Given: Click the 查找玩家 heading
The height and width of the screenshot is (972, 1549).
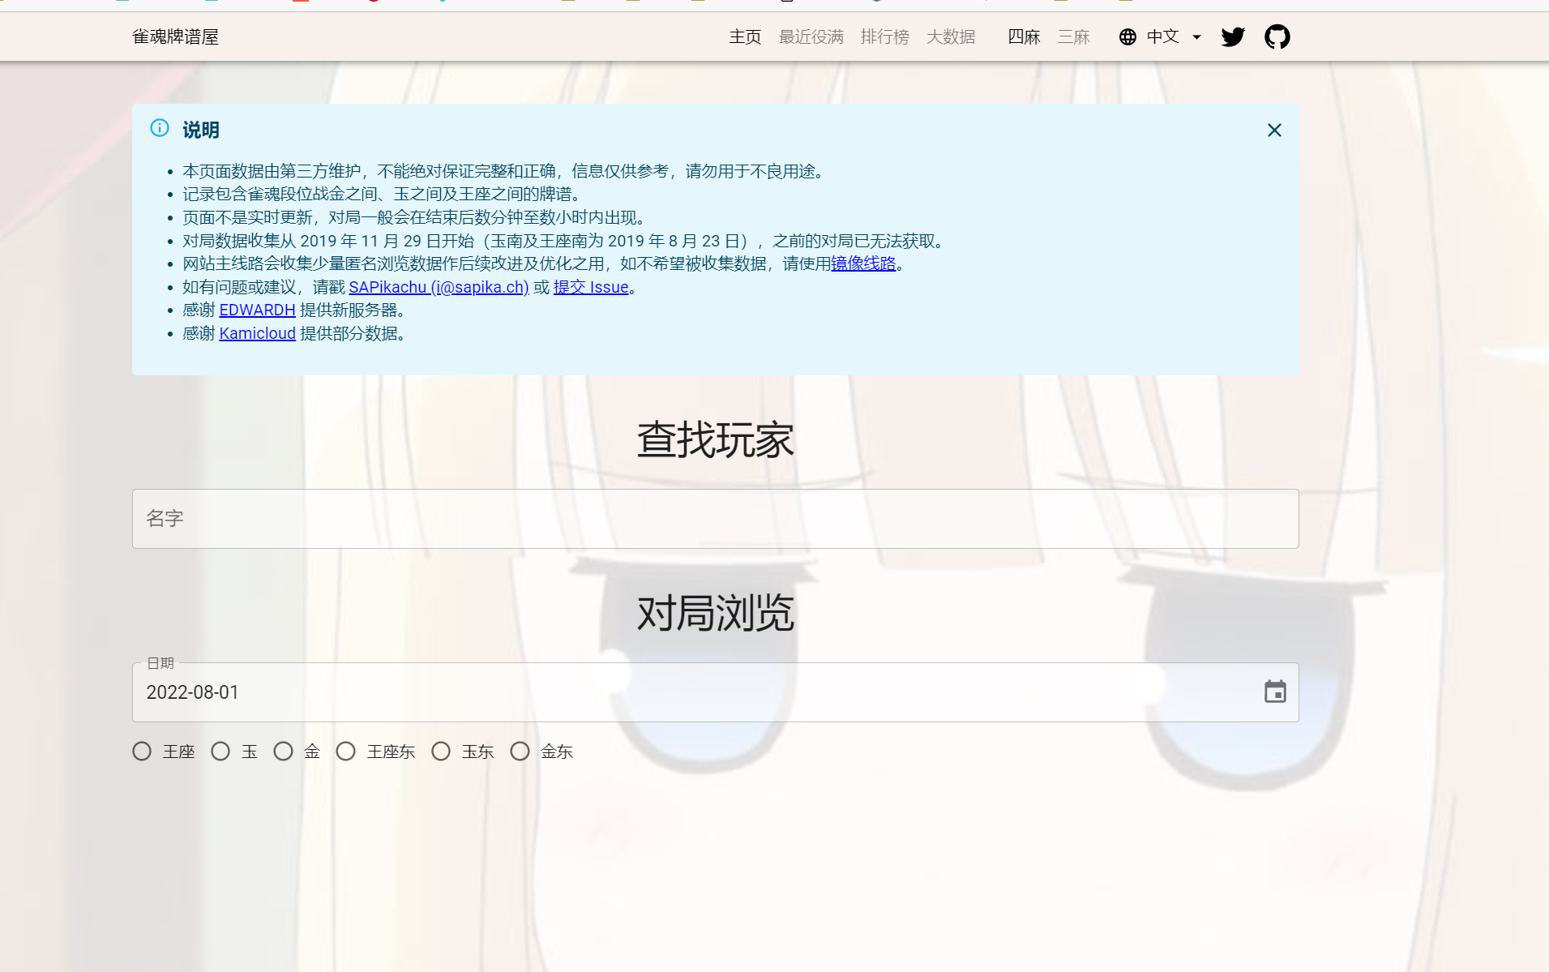Looking at the screenshot, I should click(716, 440).
